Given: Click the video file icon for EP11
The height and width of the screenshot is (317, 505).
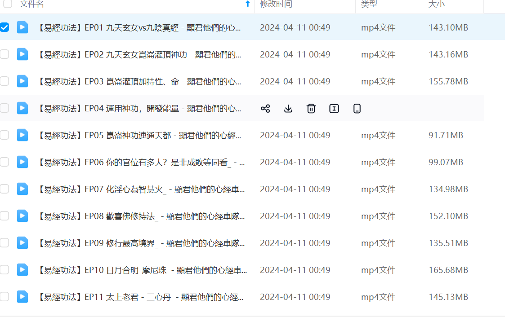Looking at the screenshot, I should 22,297.
